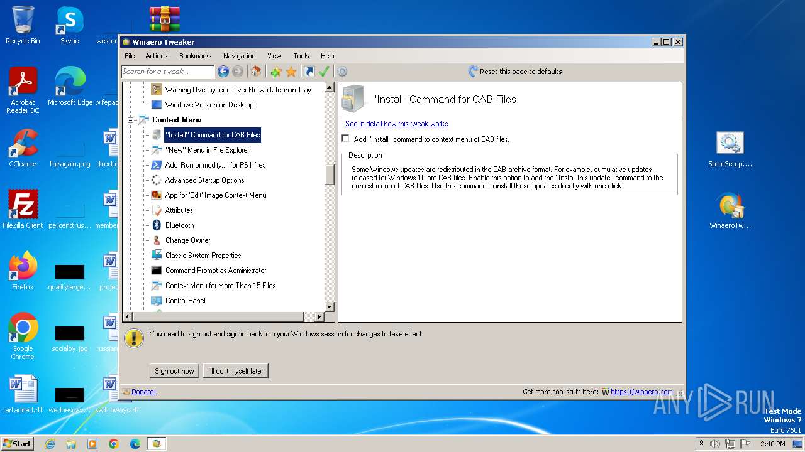Click the Sign out now button

(174, 371)
